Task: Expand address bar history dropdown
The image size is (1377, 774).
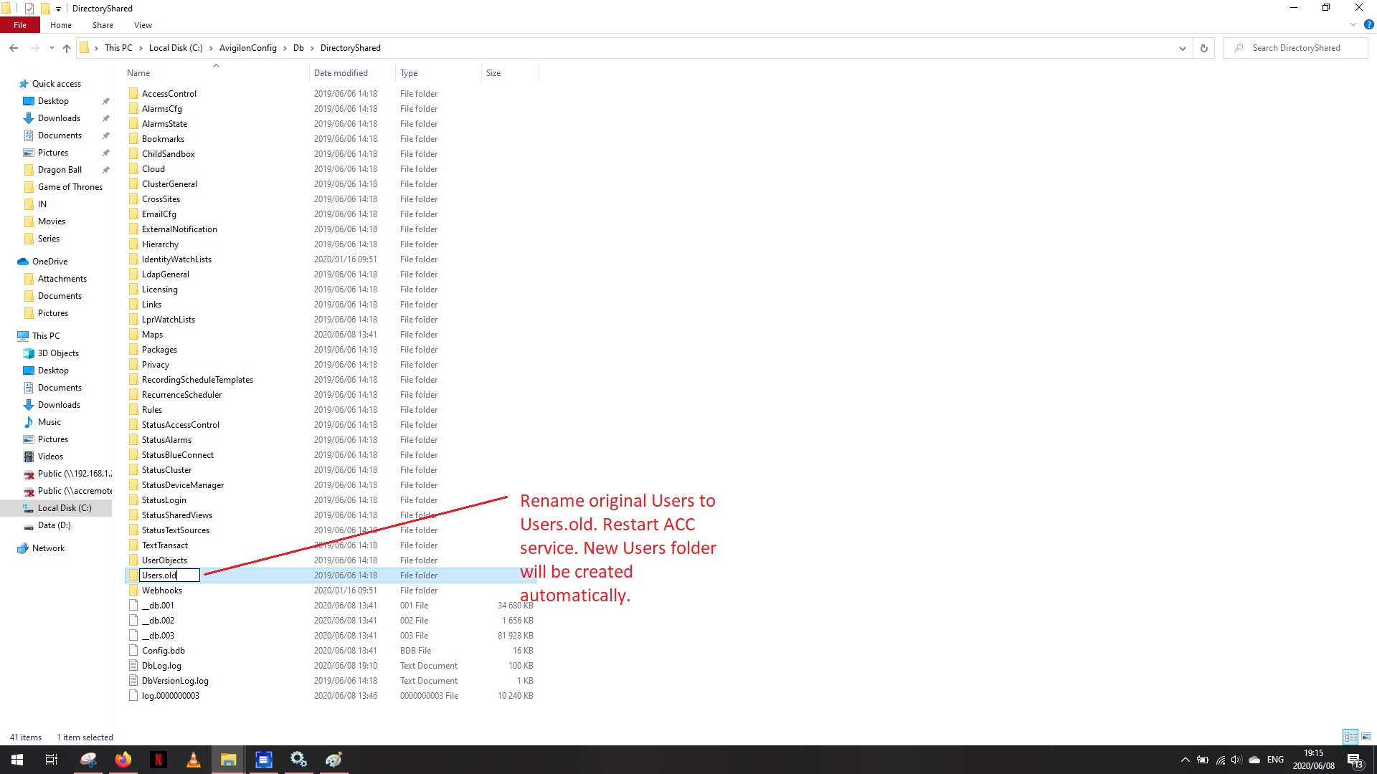Action: point(1182,48)
